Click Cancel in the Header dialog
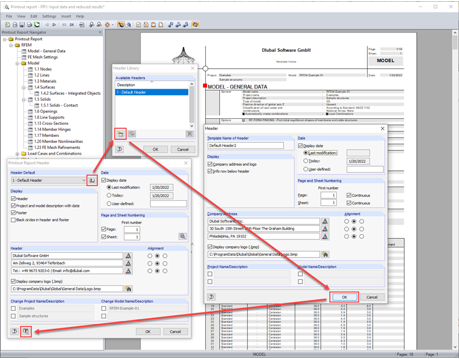The height and width of the screenshot is (359, 459). pyautogui.click(x=372, y=297)
